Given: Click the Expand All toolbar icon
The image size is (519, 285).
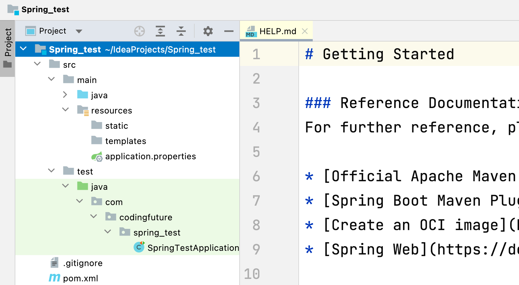Looking at the screenshot, I should point(160,31).
